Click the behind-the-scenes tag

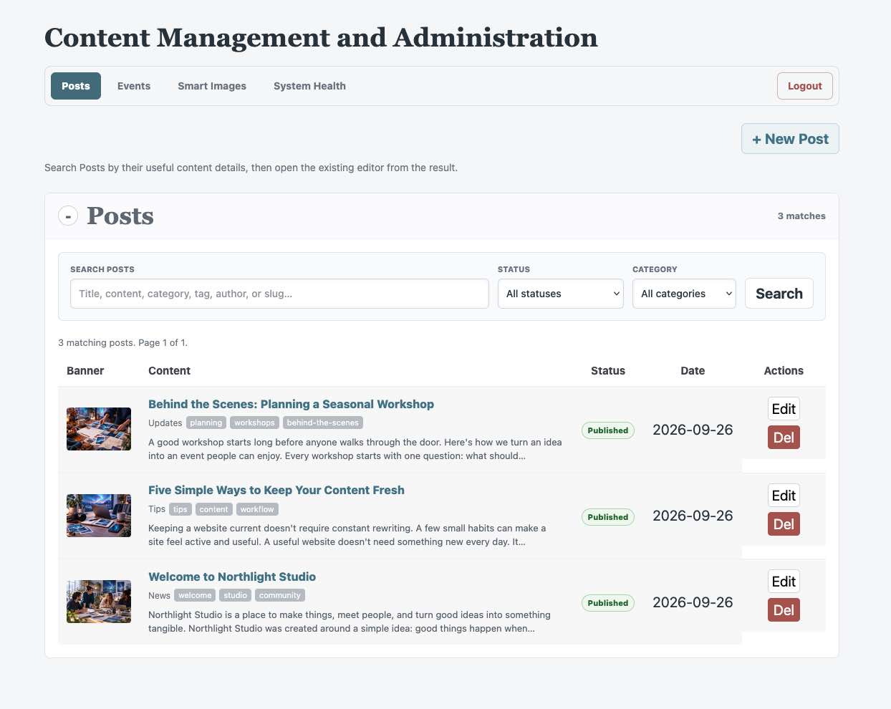pyautogui.click(x=323, y=423)
